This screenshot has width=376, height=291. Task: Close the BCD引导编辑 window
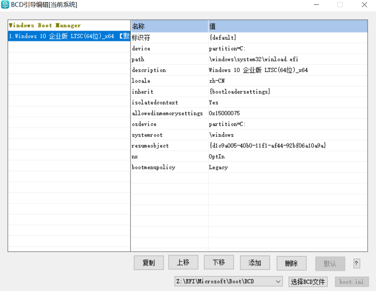364,5
